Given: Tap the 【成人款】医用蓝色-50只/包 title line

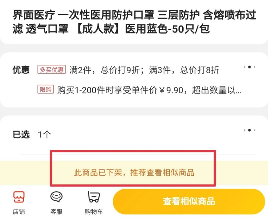Looking at the screenshot, I should coord(142,29).
